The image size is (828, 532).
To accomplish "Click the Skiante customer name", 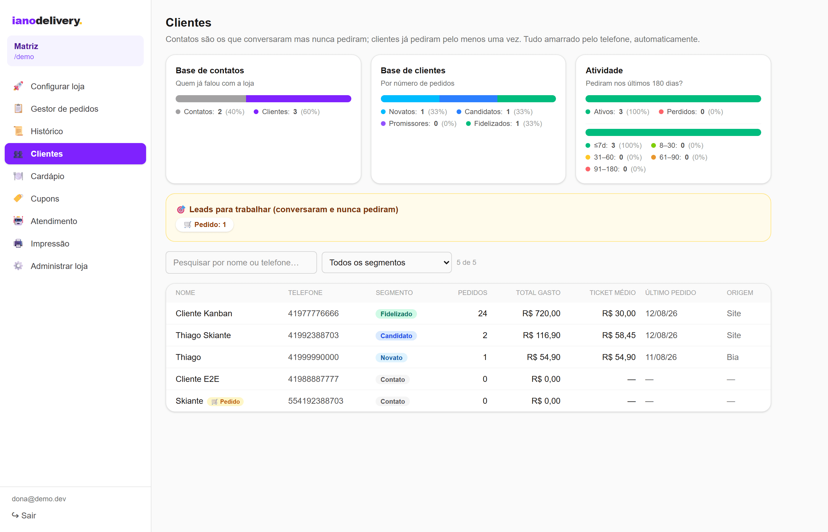I will click(x=189, y=401).
